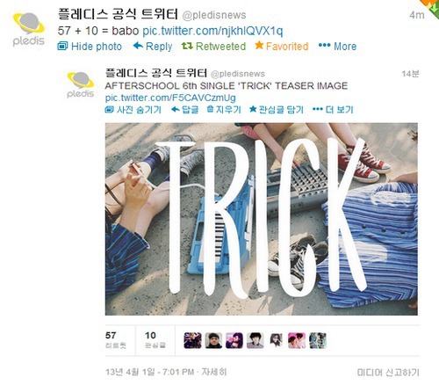The image size is (439, 385).
Task: Open the 10 favorites count
Action: click(x=155, y=340)
